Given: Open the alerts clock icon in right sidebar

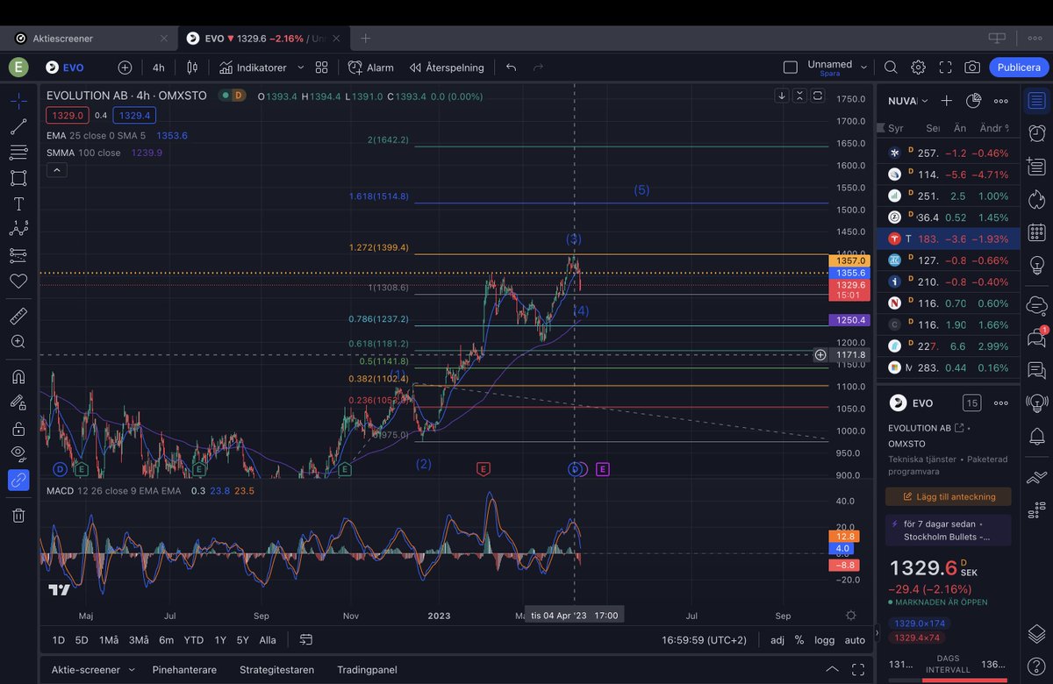Looking at the screenshot, I should [1036, 132].
